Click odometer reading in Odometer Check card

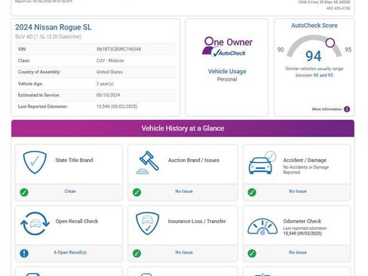tap(302, 234)
